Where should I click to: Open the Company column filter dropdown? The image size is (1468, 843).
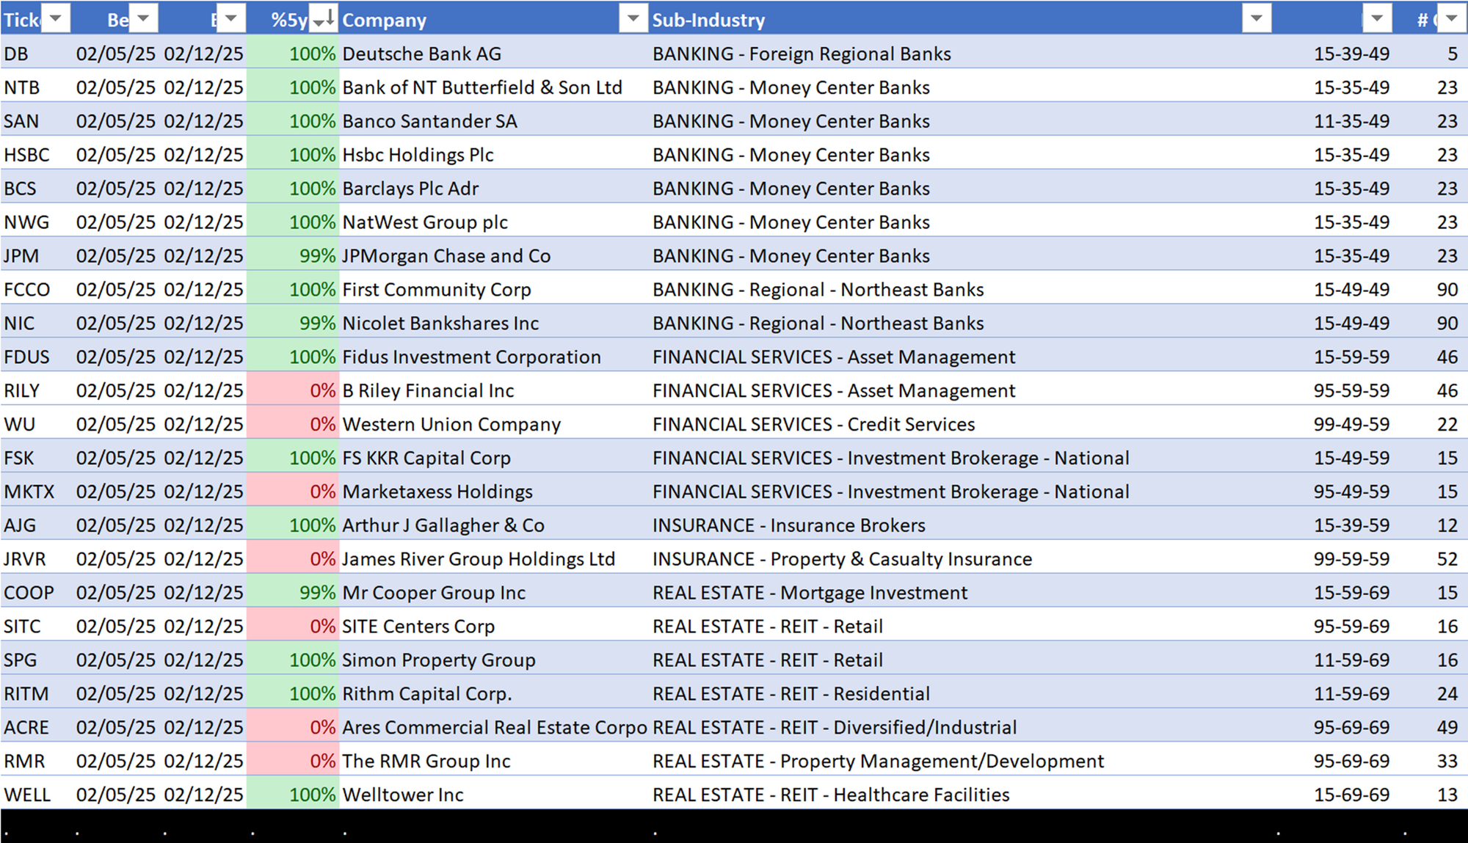coord(632,19)
